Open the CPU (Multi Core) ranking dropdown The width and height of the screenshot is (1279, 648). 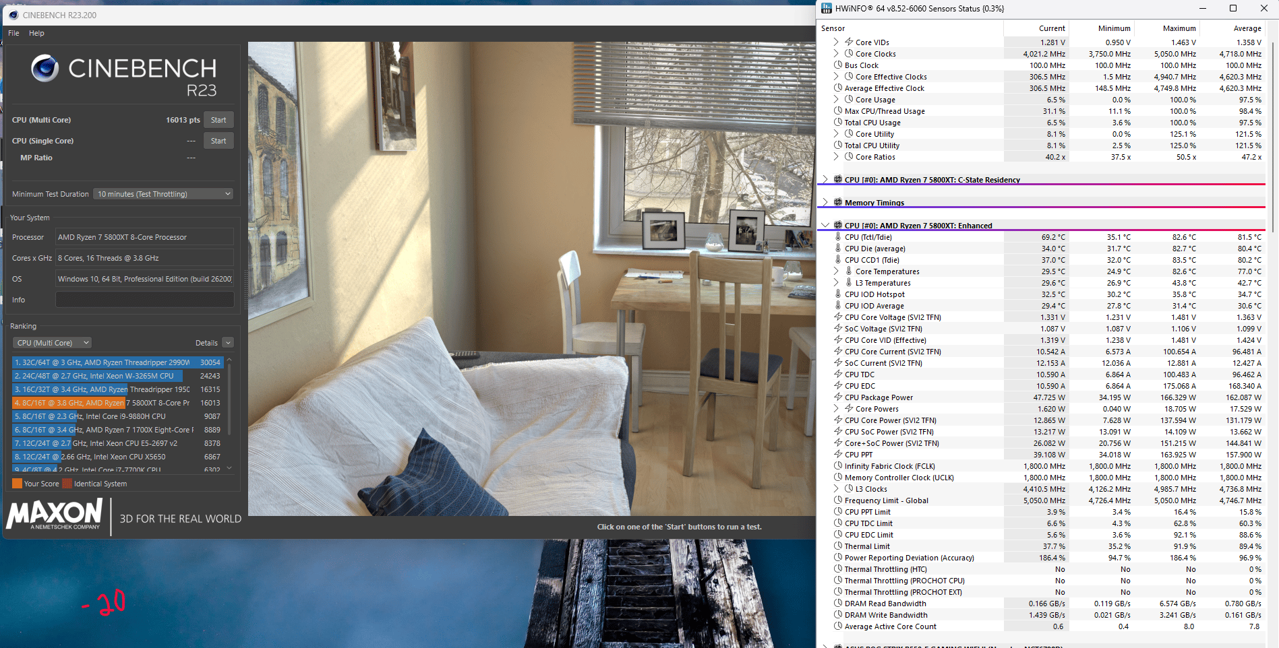53,343
